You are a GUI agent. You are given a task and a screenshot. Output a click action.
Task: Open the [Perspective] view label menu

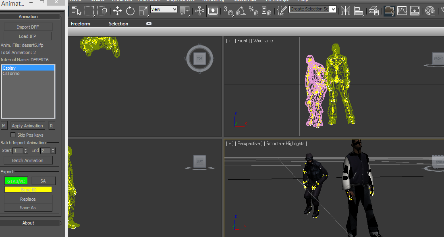[248, 143]
